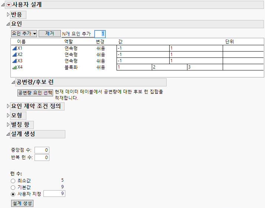Click the 블록화 role of X4
The image size is (265, 208).
[71, 67]
